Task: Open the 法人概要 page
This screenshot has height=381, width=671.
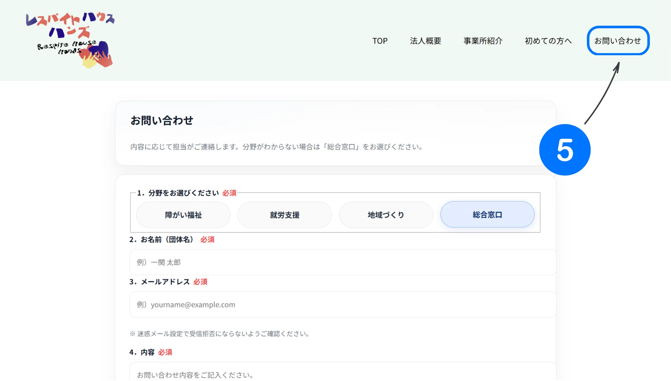Action: 425,41
